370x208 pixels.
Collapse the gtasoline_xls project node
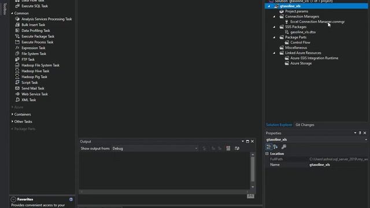tap(269, 6)
